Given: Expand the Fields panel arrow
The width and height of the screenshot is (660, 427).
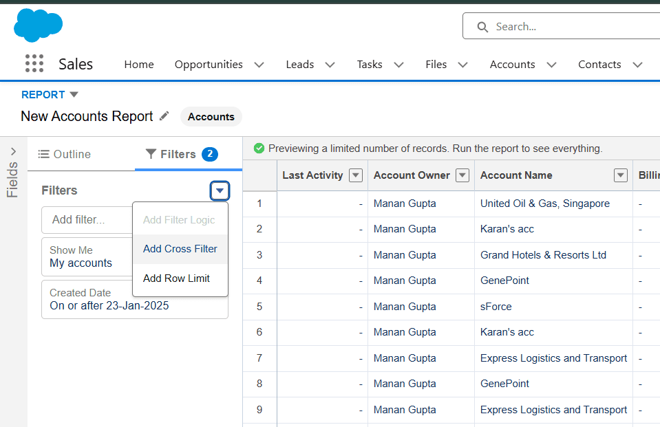Looking at the screenshot, I should pyautogui.click(x=14, y=151).
